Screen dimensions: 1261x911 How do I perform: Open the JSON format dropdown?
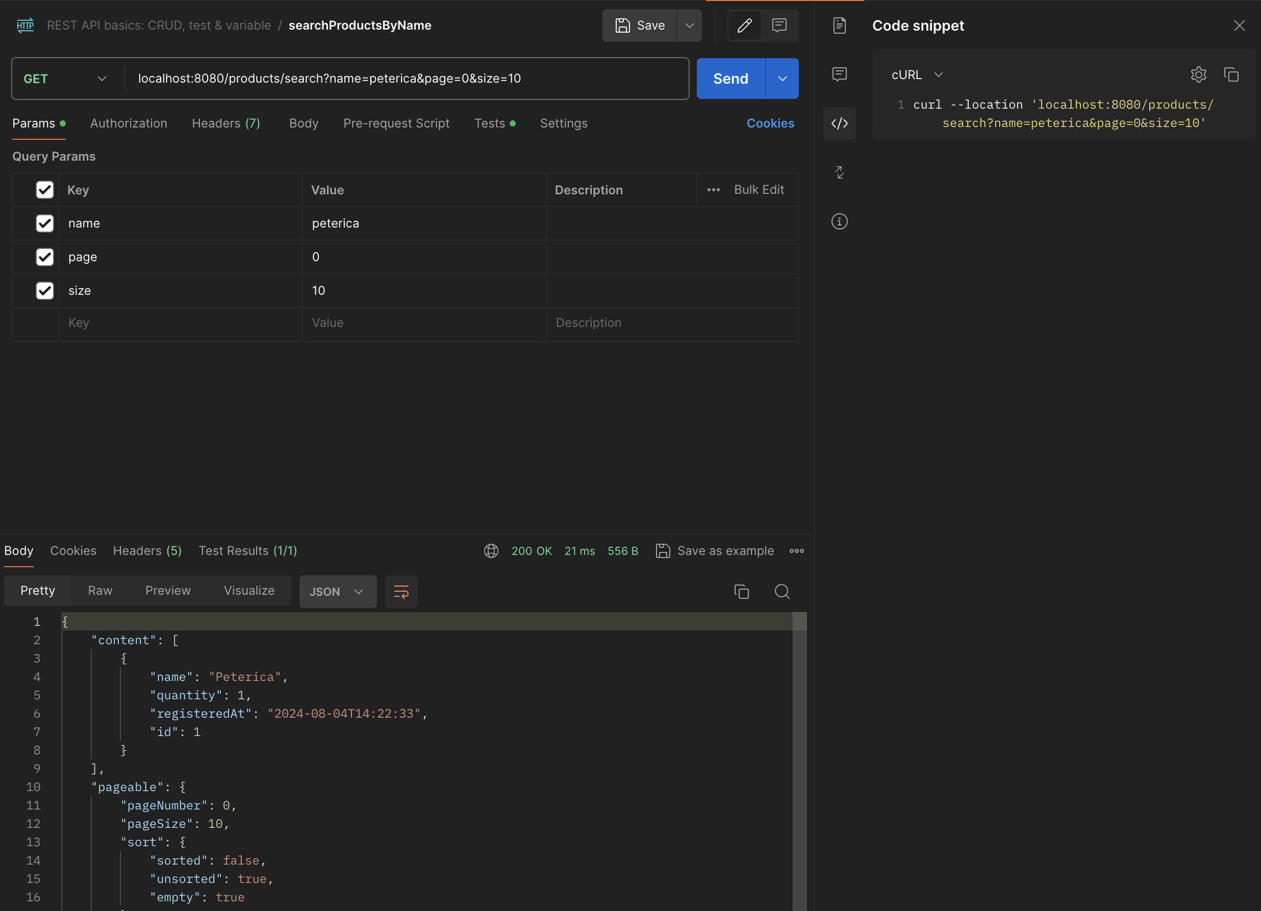[x=337, y=591]
